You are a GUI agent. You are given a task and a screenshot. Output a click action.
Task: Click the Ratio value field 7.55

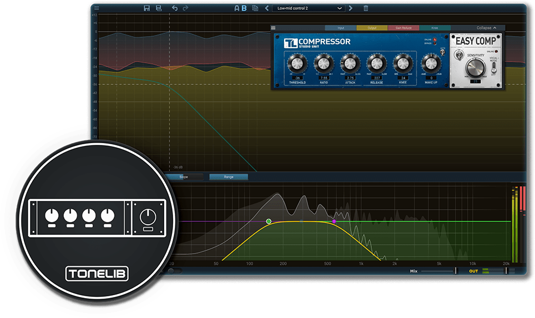(324, 78)
